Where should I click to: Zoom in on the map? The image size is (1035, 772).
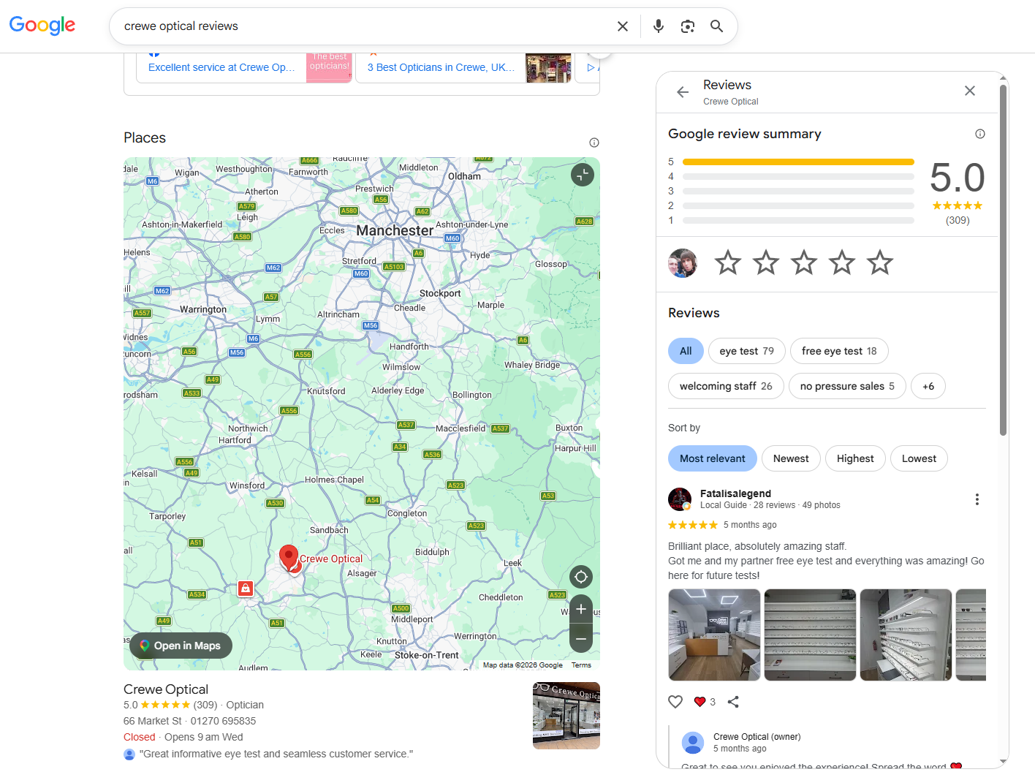(581, 609)
